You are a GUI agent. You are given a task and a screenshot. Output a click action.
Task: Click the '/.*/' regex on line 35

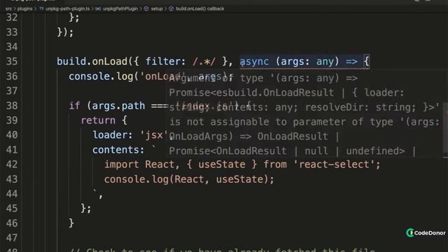point(204,62)
